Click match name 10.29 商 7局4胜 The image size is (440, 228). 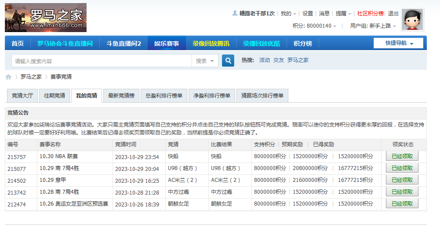pyautogui.click(x=59, y=168)
